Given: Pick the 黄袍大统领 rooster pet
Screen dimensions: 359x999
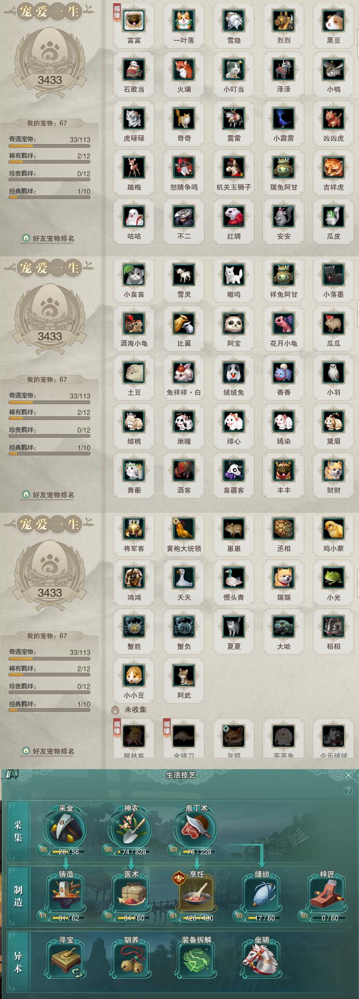Looking at the screenshot, I should (x=184, y=529).
